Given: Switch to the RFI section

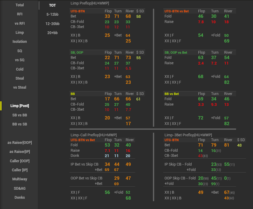Looking at the screenshot, I should pos(20,14).
